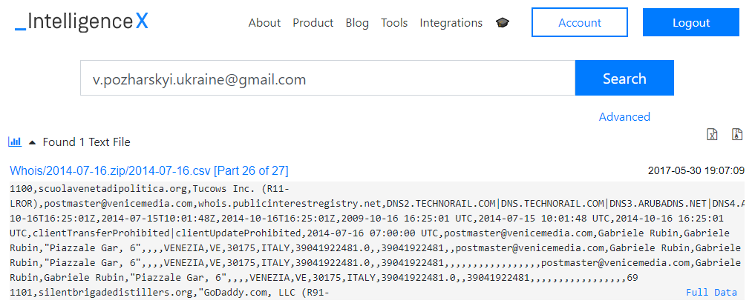Click the graduation cap icon in navigation

pyautogui.click(x=503, y=23)
